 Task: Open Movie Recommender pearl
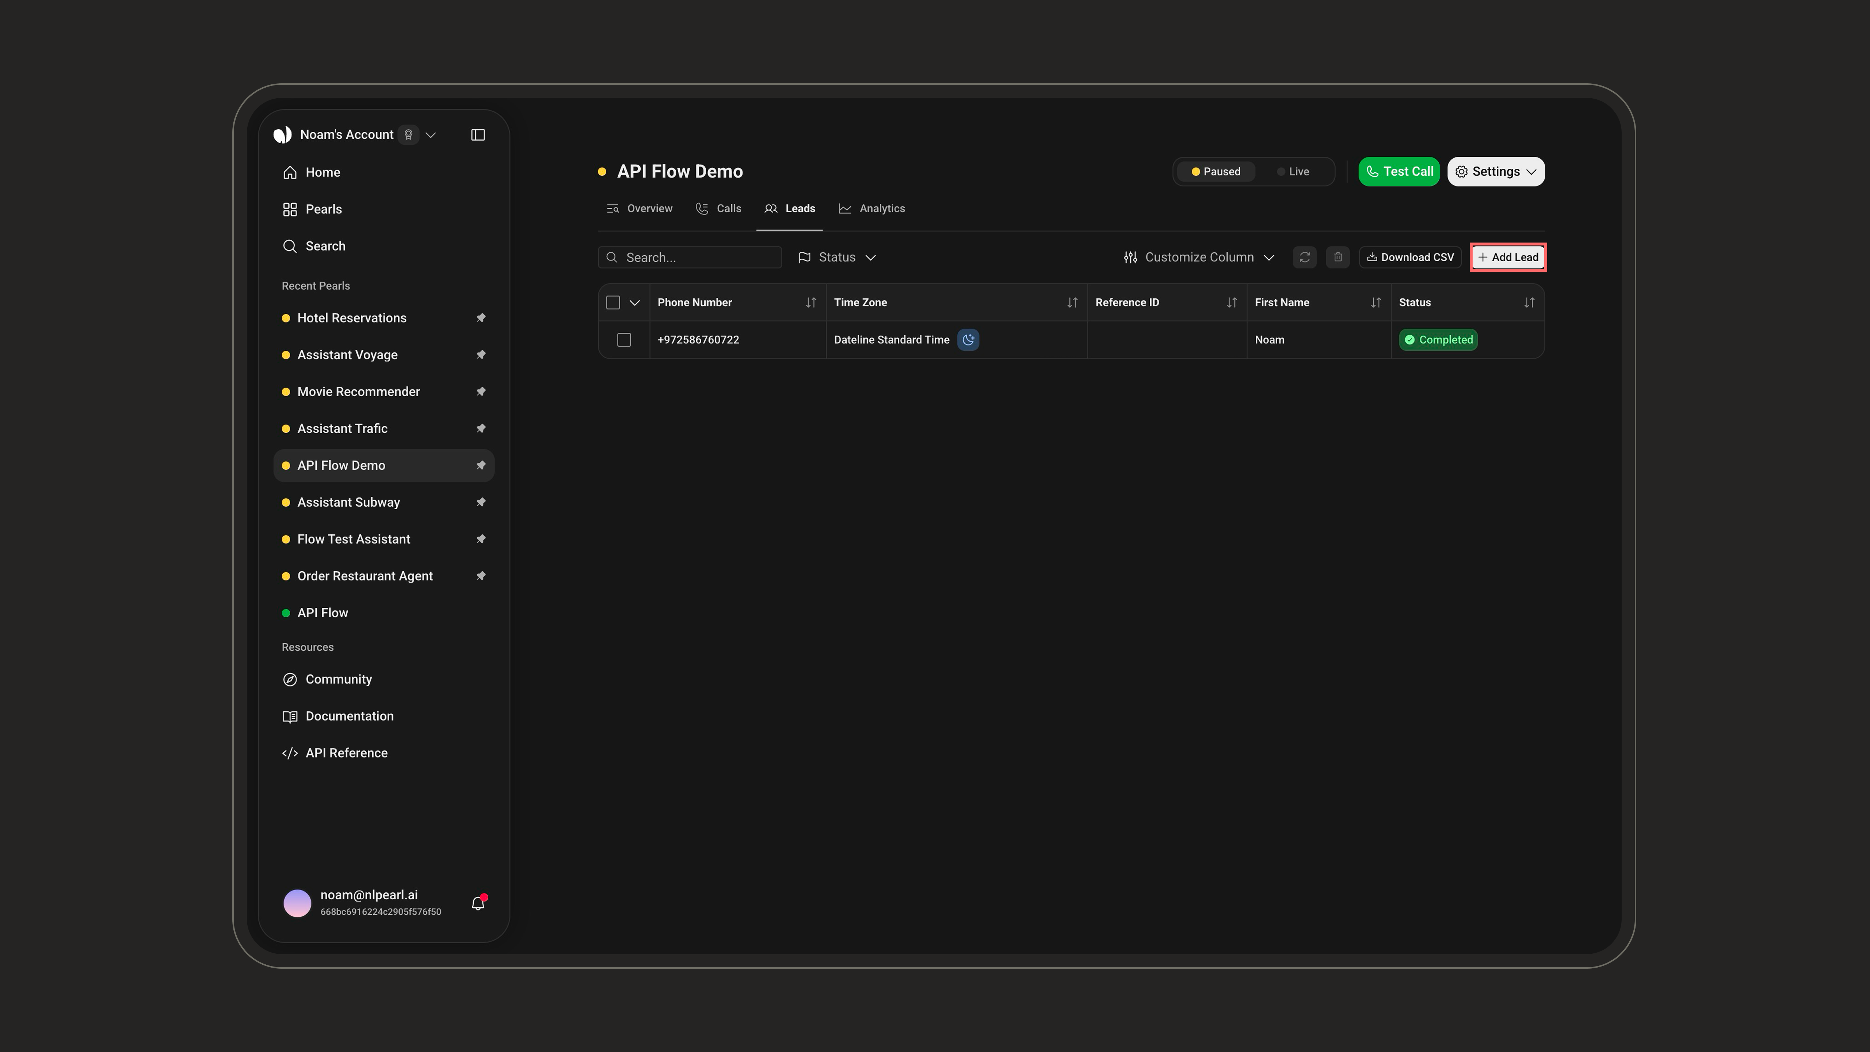tap(359, 392)
